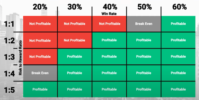This screenshot has height=100, width=199.
Task: Click the gray Break Even cell at 20%, 1:4
Action: (40, 73)
